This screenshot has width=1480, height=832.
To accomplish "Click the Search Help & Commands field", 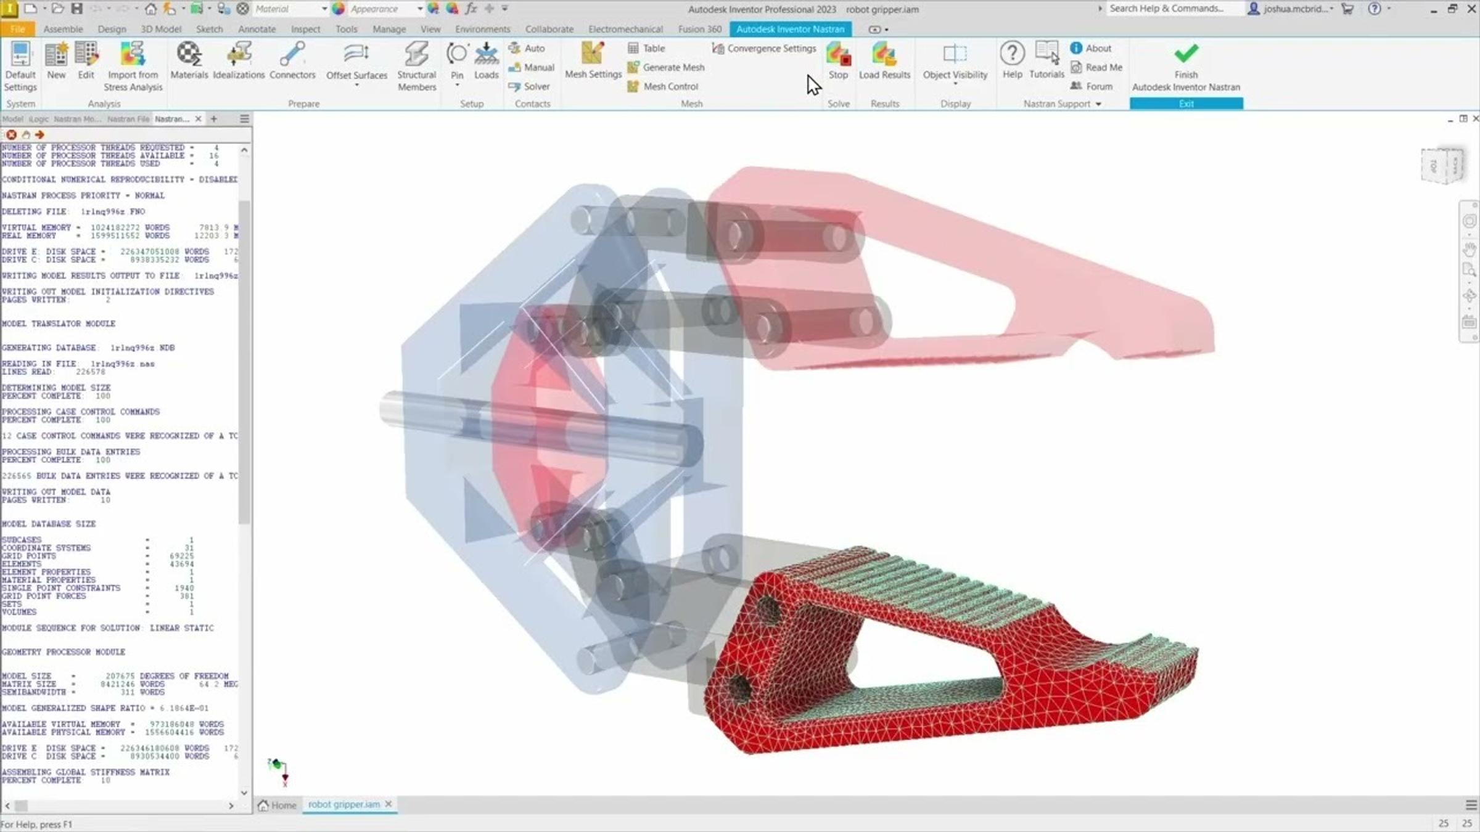I will [x=1174, y=9].
